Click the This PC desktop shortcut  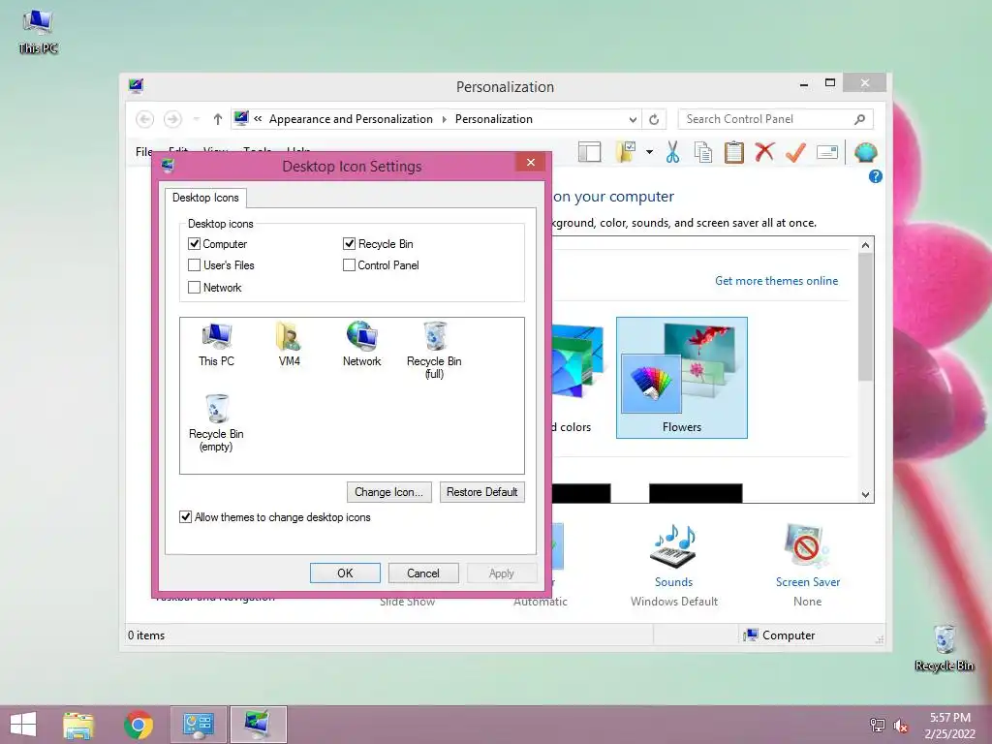point(38,31)
